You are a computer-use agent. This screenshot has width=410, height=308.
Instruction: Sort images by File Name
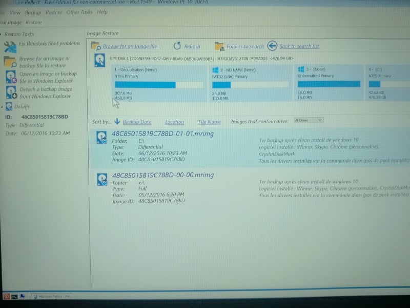(x=210, y=122)
